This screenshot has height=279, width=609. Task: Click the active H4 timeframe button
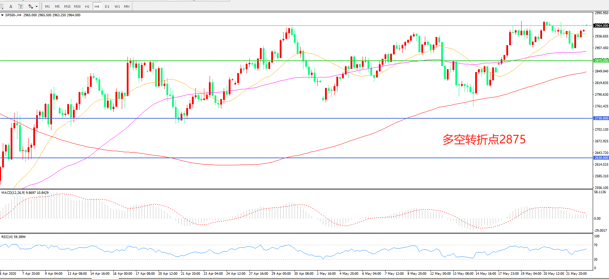click(x=97, y=6)
